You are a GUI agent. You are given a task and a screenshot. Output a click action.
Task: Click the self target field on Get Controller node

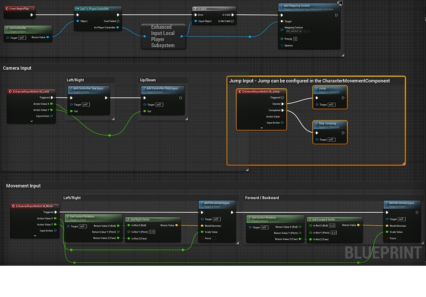[x=22, y=37]
